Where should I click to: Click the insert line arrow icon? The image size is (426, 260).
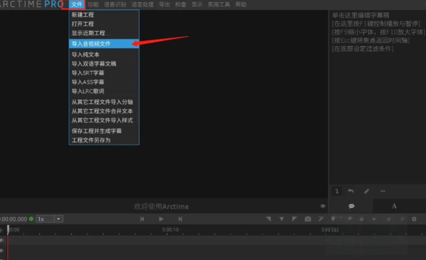click(x=337, y=191)
